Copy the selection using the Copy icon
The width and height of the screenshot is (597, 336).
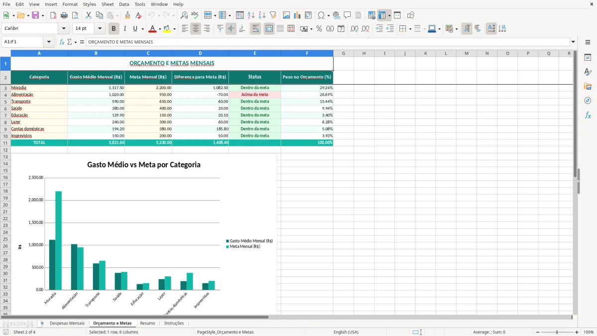click(x=99, y=15)
